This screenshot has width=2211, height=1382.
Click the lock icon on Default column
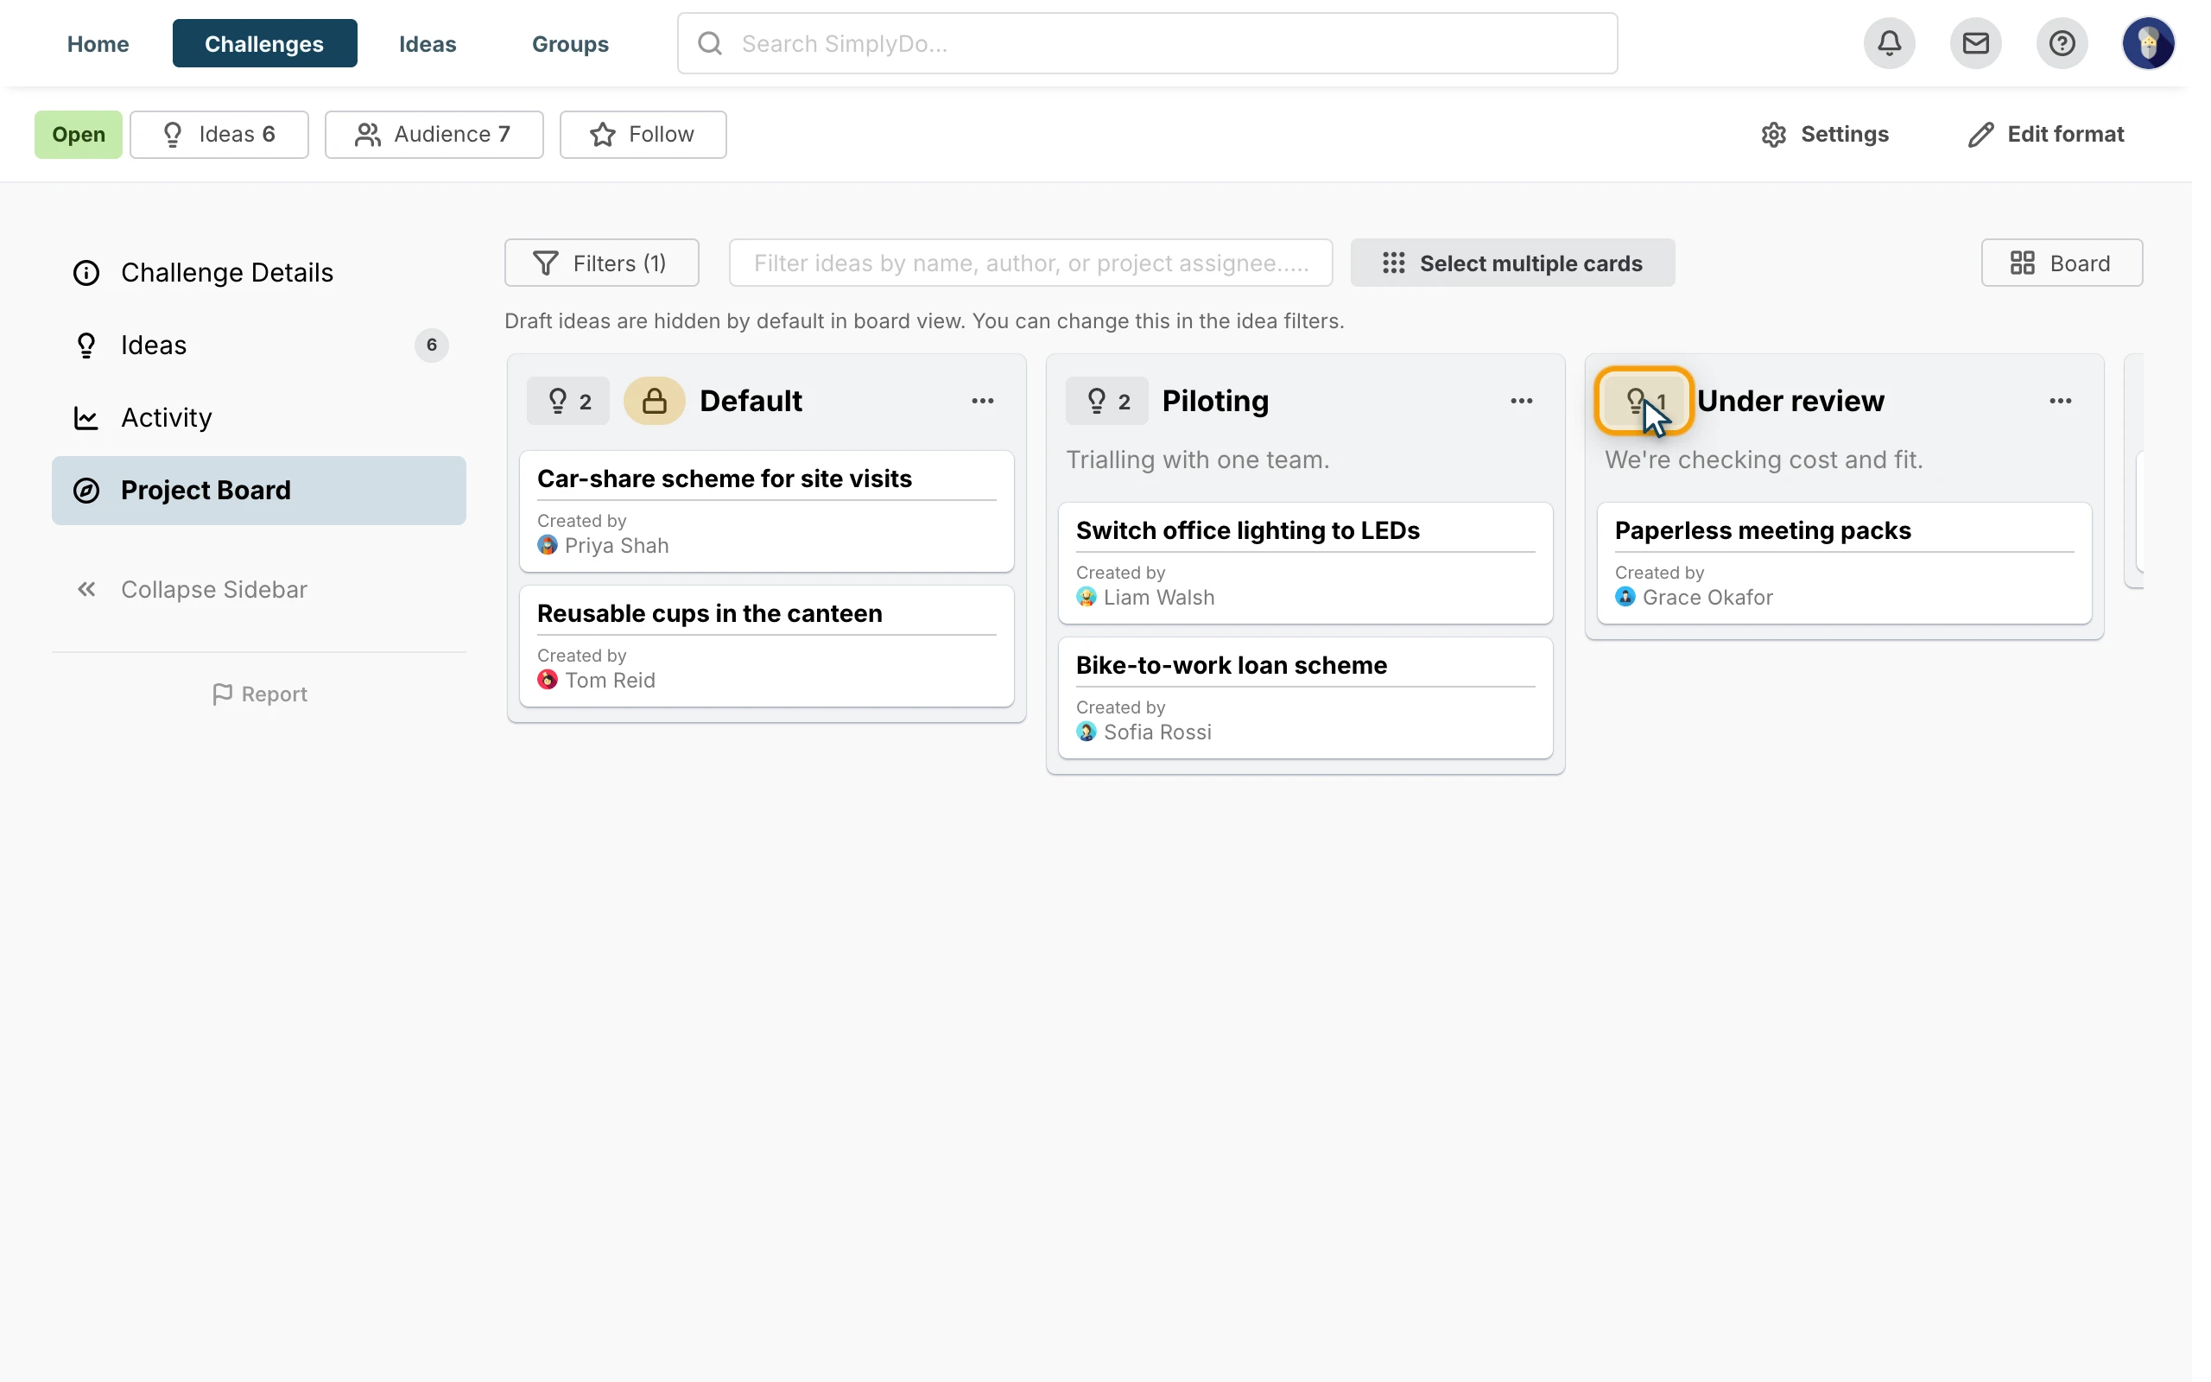point(654,400)
